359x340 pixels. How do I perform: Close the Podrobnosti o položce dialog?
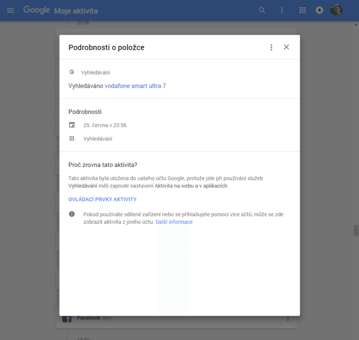287,47
